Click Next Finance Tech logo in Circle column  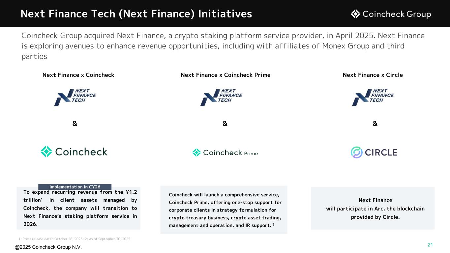(x=373, y=97)
